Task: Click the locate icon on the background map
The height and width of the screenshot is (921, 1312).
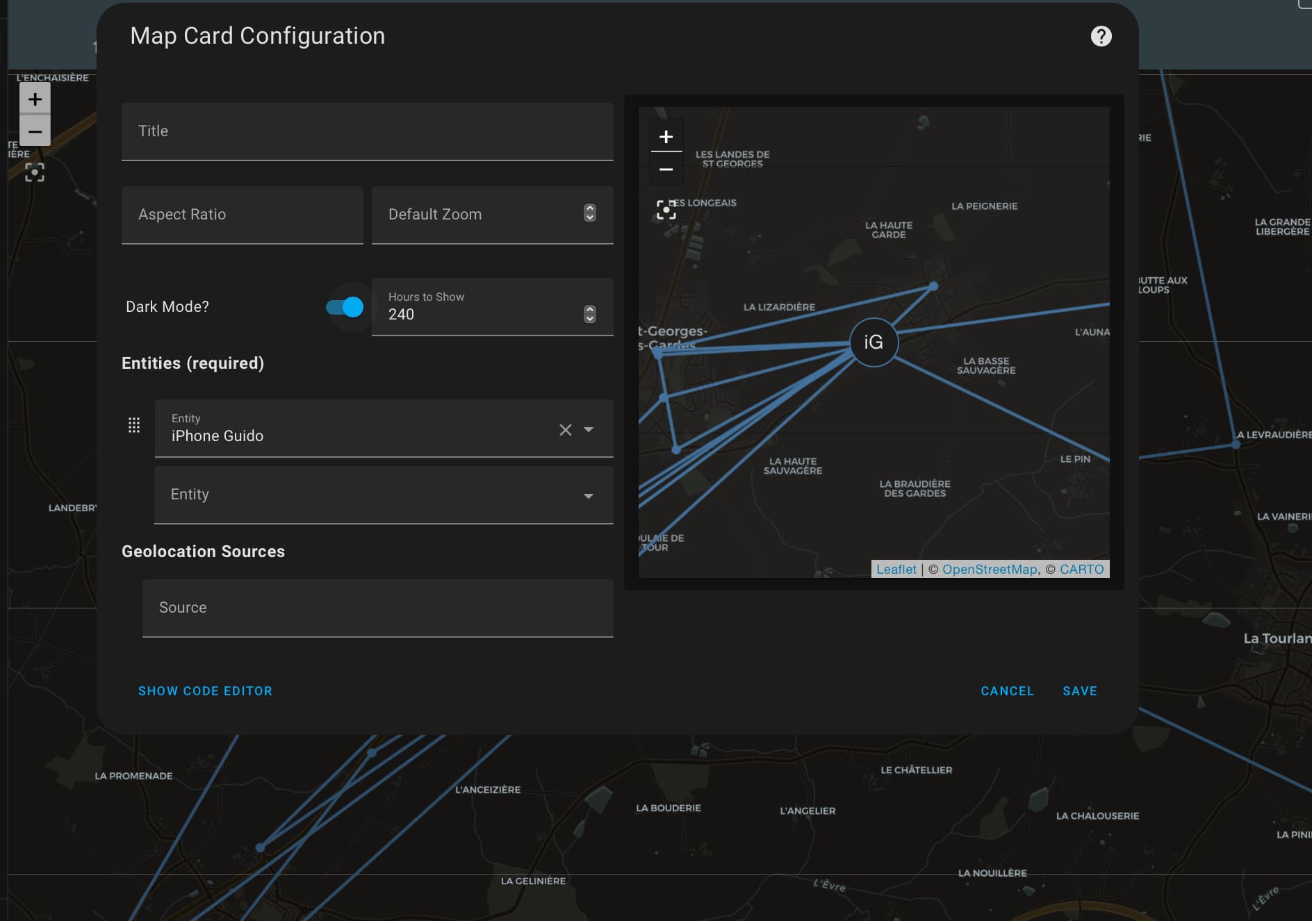Action: pyautogui.click(x=34, y=173)
